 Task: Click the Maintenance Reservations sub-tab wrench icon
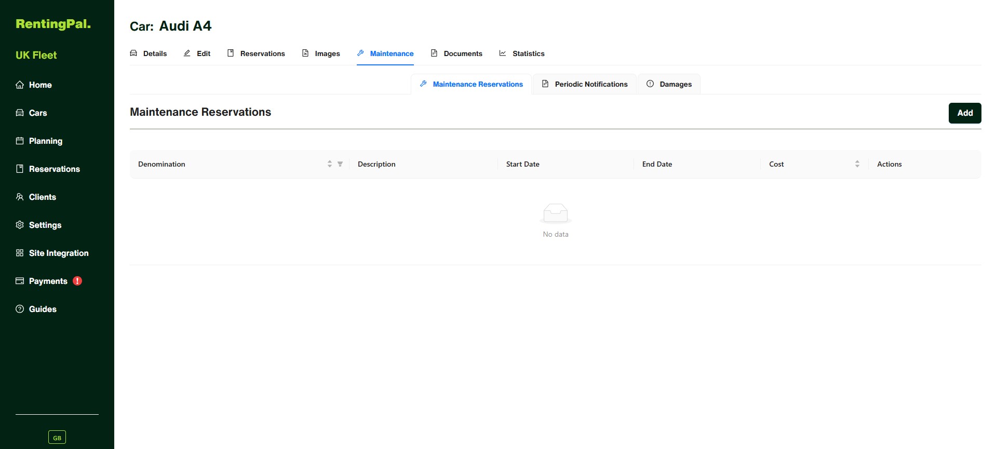click(423, 84)
